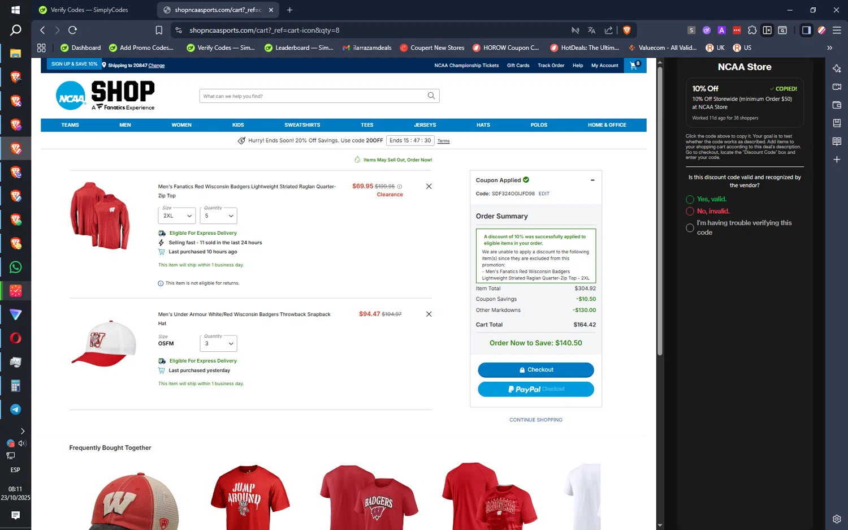This screenshot has width=848, height=530.
Task: Click the Badgers Snapback Hat thumbnail
Action: (x=103, y=343)
